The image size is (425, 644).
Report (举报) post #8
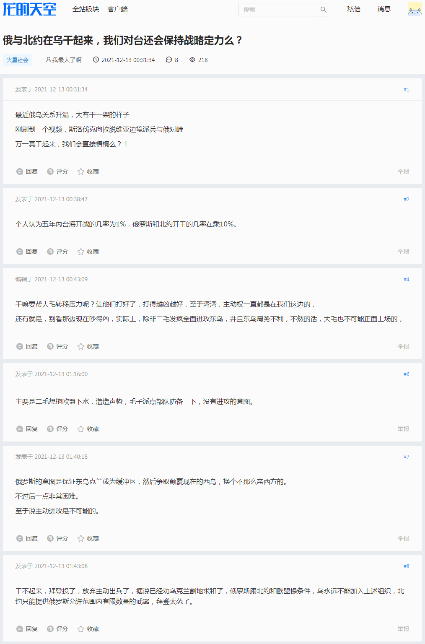(403, 629)
